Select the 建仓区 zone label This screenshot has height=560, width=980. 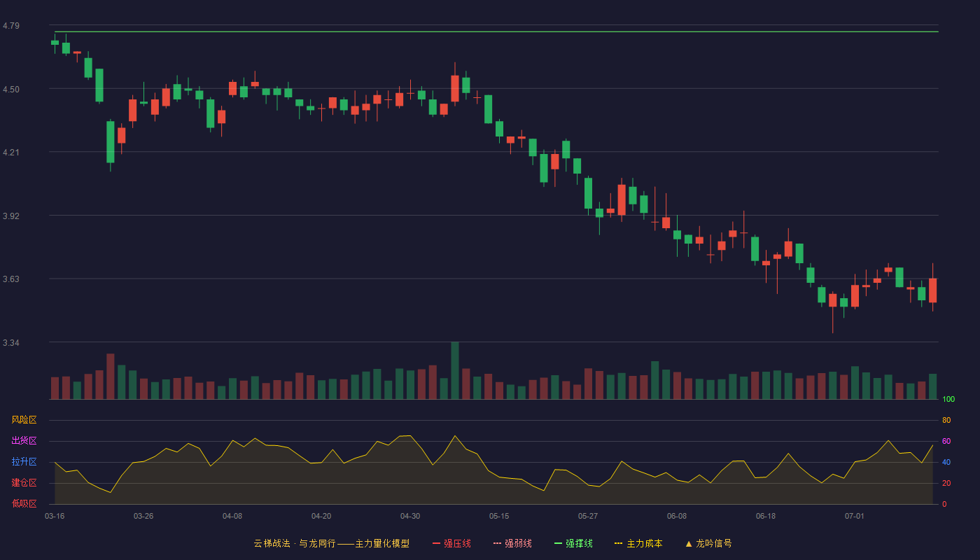coord(24,483)
